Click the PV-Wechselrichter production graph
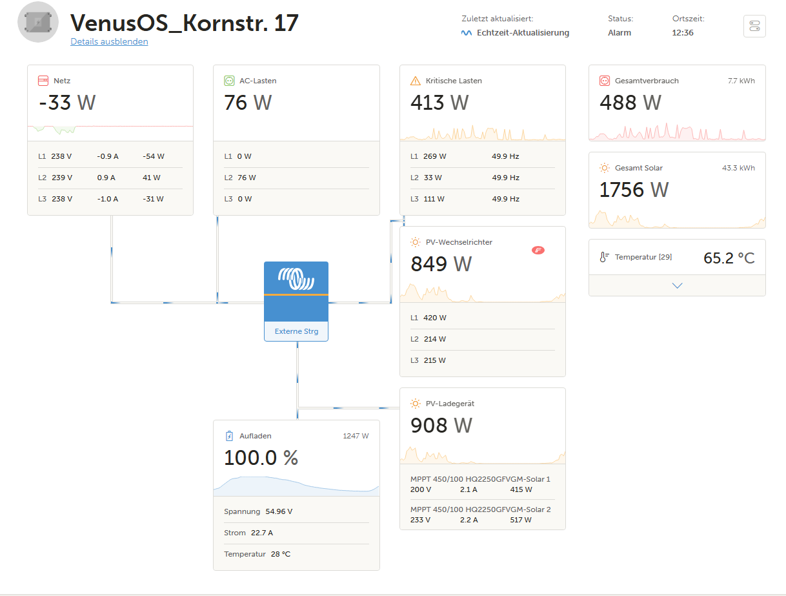 pos(483,293)
